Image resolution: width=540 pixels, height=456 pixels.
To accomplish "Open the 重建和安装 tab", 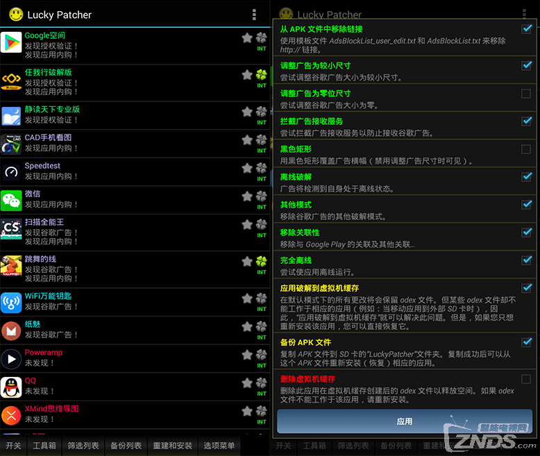I will 173,446.
